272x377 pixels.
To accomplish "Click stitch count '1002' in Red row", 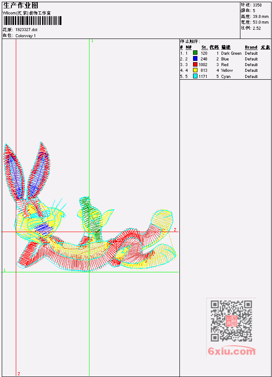I will (x=203, y=65).
